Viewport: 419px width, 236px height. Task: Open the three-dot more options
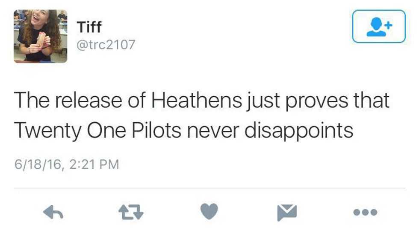[365, 212]
